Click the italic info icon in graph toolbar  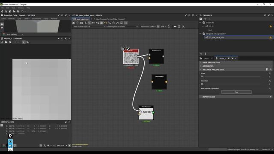pyautogui.click(x=86, y=23)
